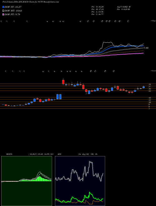The image size is (156, 206).
Task: Click the 15 price axis label
Action: pos(149,91)
